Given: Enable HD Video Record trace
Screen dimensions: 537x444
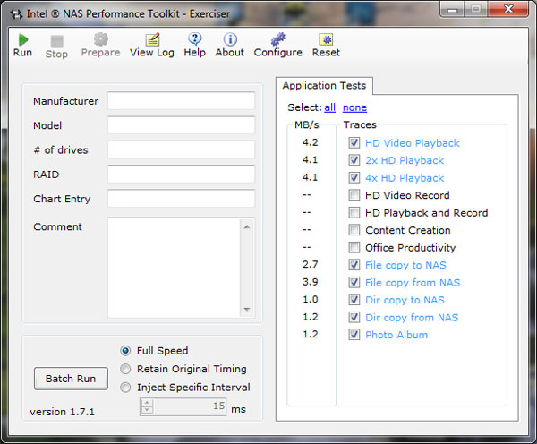Looking at the screenshot, I should coord(354,195).
